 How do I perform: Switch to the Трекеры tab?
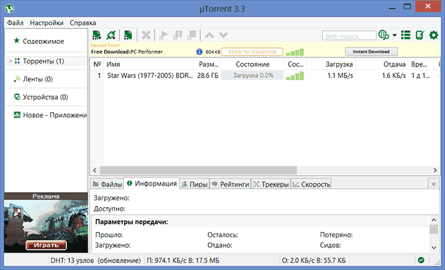[x=271, y=184]
